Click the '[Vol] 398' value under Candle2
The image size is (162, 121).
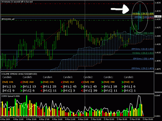[89, 82]
